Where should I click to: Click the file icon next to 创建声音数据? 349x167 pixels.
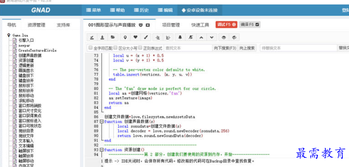(15, 55)
